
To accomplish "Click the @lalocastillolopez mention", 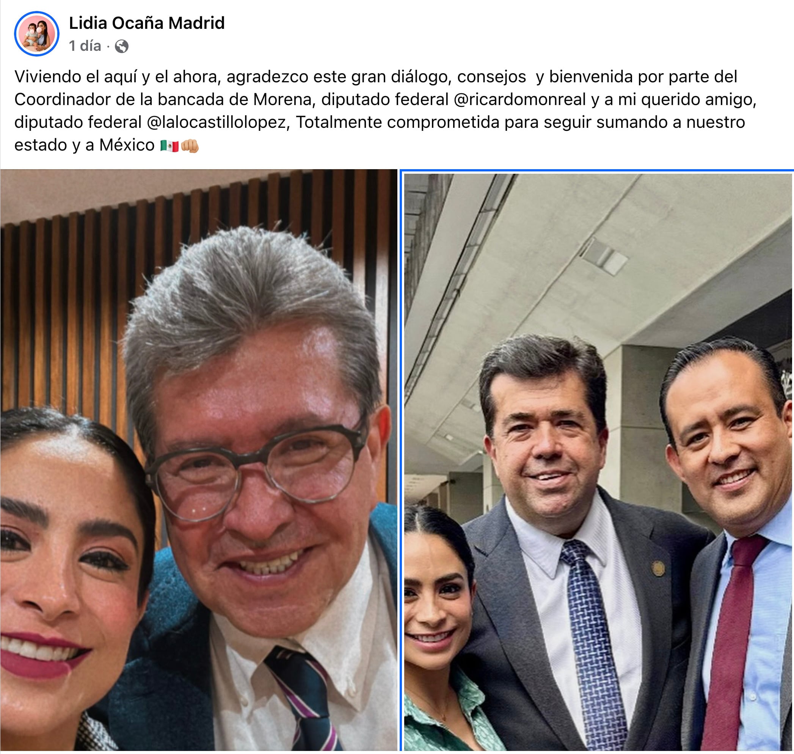I will coord(218,122).
